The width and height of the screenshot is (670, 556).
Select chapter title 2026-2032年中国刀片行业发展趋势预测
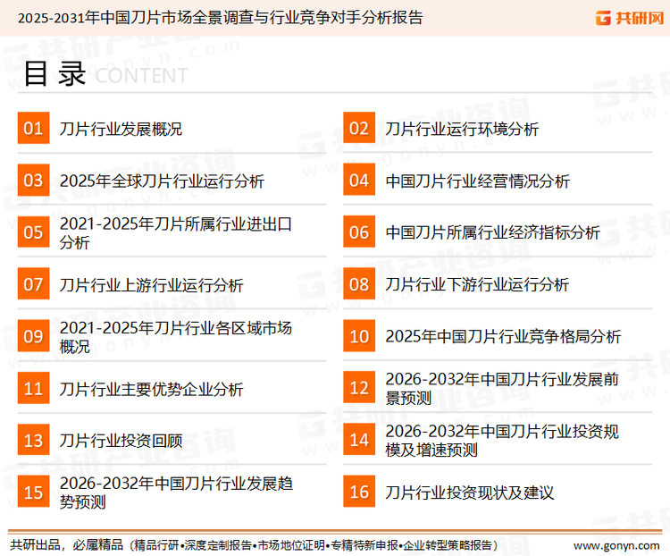tap(177, 493)
